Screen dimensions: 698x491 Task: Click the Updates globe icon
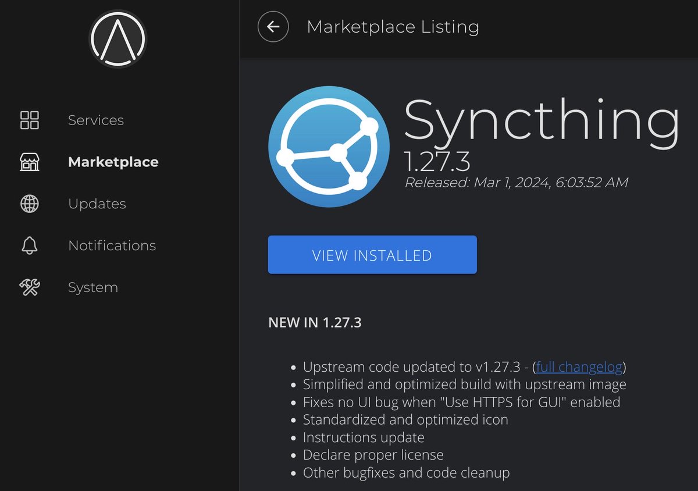[30, 204]
